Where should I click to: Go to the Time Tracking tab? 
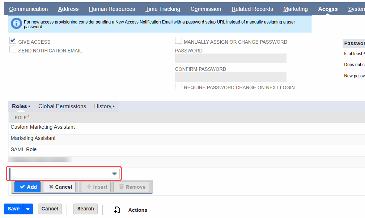coord(163,9)
